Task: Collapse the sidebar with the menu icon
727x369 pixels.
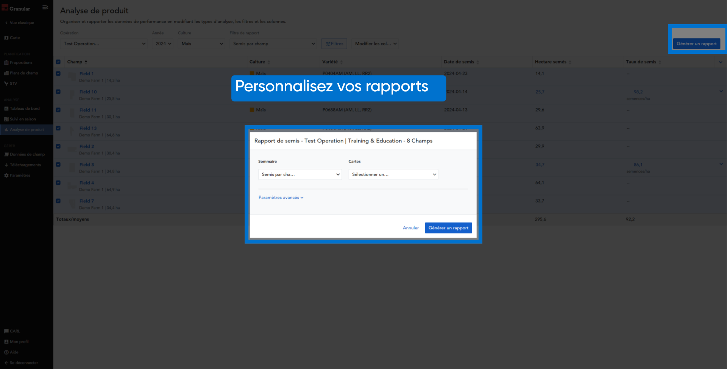Action: coord(45,8)
